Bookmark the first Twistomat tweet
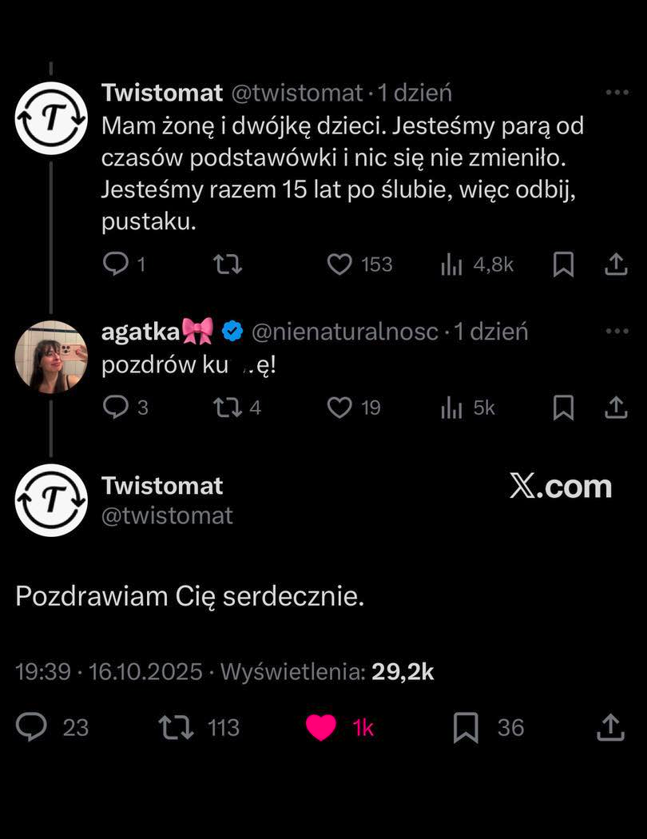647x839 pixels. coord(563,264)
